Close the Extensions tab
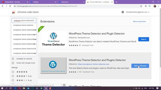Image resolution: width=161 pixels, height=90 pixels. click(84, 2)
